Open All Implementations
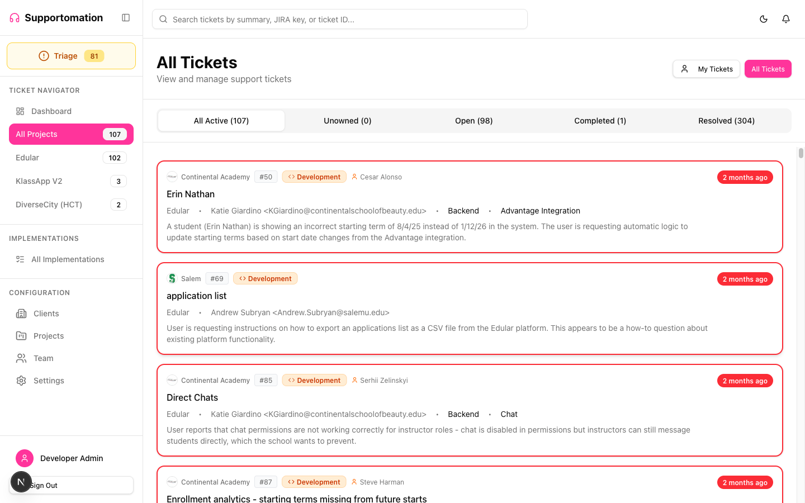 (x=67, y=259)
